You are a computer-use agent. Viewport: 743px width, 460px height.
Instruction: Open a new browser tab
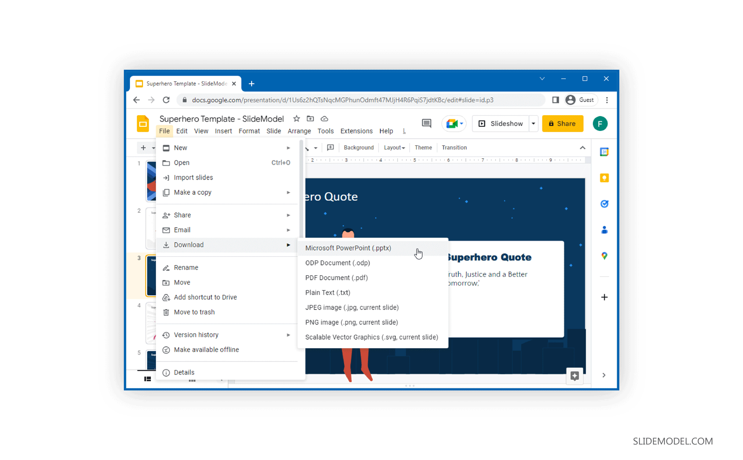[x=252, y=84]
